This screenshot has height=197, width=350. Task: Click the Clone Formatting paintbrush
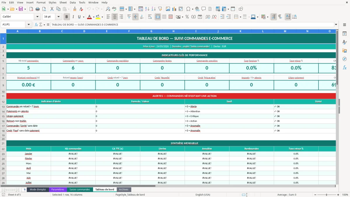[75, 9]
